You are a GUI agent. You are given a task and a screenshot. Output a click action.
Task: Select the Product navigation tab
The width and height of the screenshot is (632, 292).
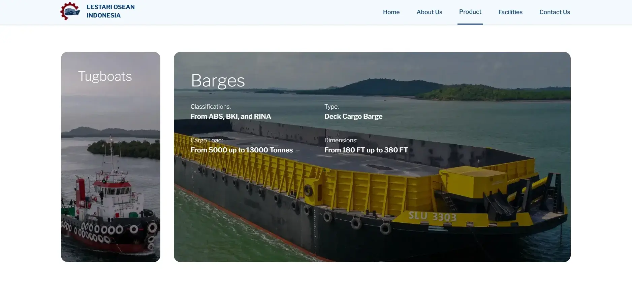470,12
